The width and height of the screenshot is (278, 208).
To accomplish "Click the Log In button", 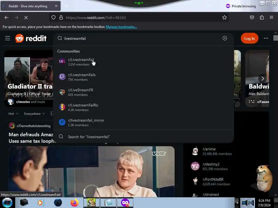I will pyautogui.click(x=249, y=38).
